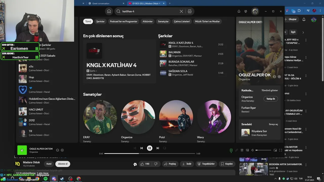Skip to next track
The height and width of the screenshot is (182, 324).
click(x=158, y=148)
